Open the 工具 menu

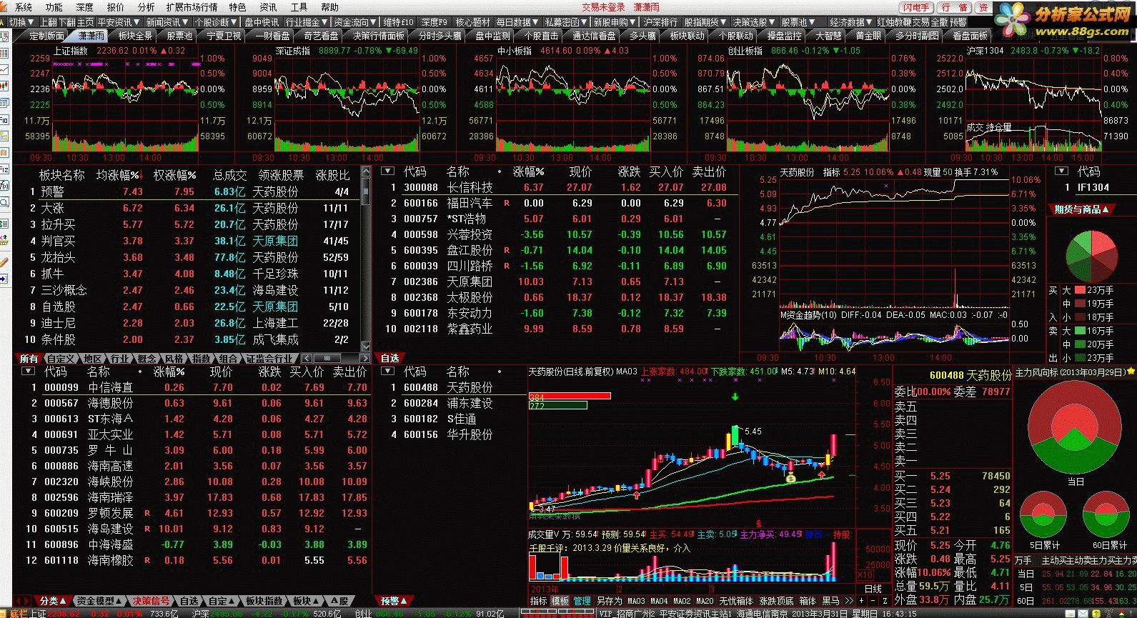click(299, 7)
